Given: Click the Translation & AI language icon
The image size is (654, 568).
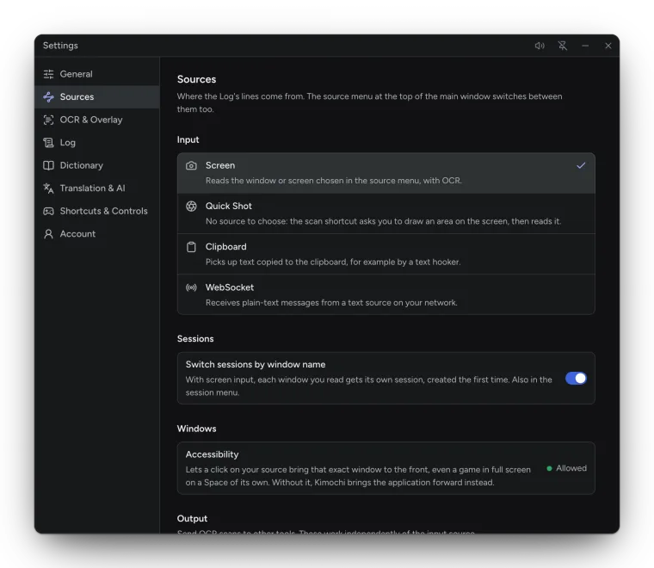Looking at the screenshot, I should tap(48, 188).
